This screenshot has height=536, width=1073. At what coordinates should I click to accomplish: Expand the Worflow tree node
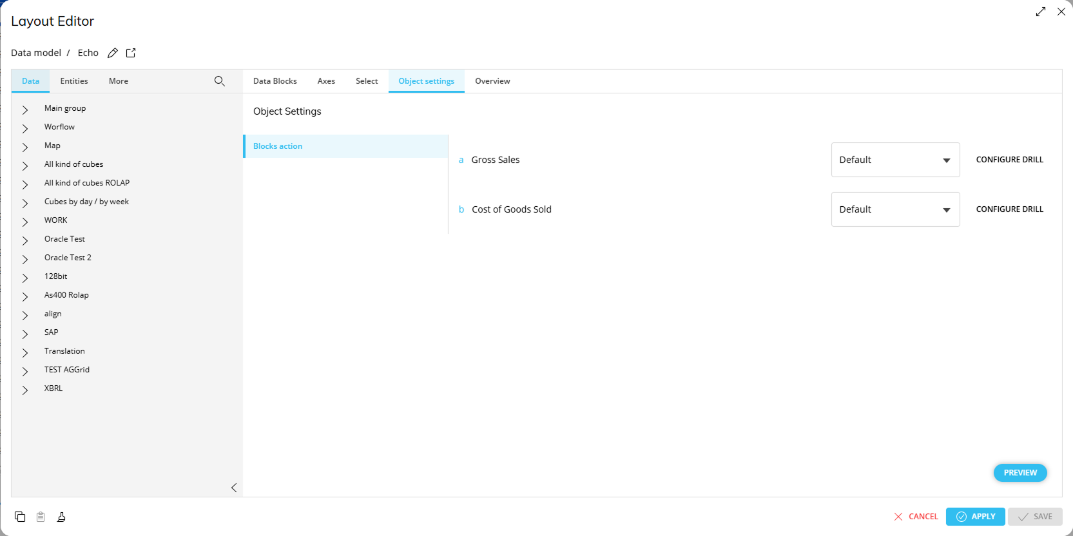(25, 128)
